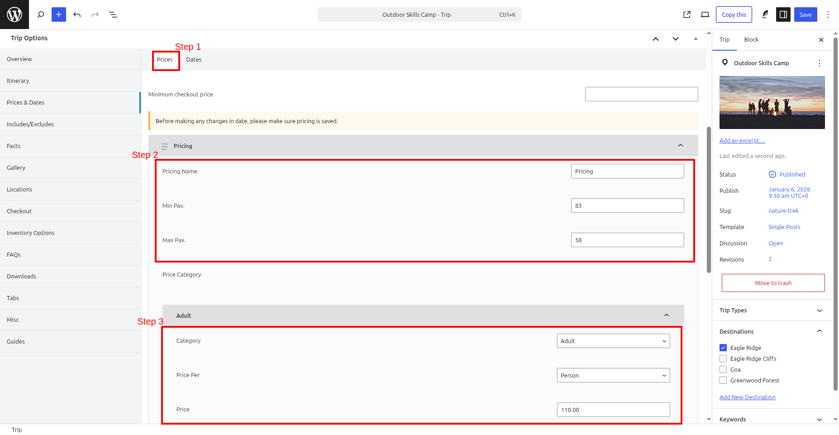Select the Block sidebar tab
This screenshot has width=839, height=435.
[751, 40]
